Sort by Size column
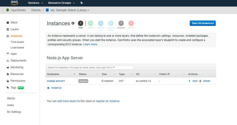Viewport: 237px width, 125px height. click(108, 74)
